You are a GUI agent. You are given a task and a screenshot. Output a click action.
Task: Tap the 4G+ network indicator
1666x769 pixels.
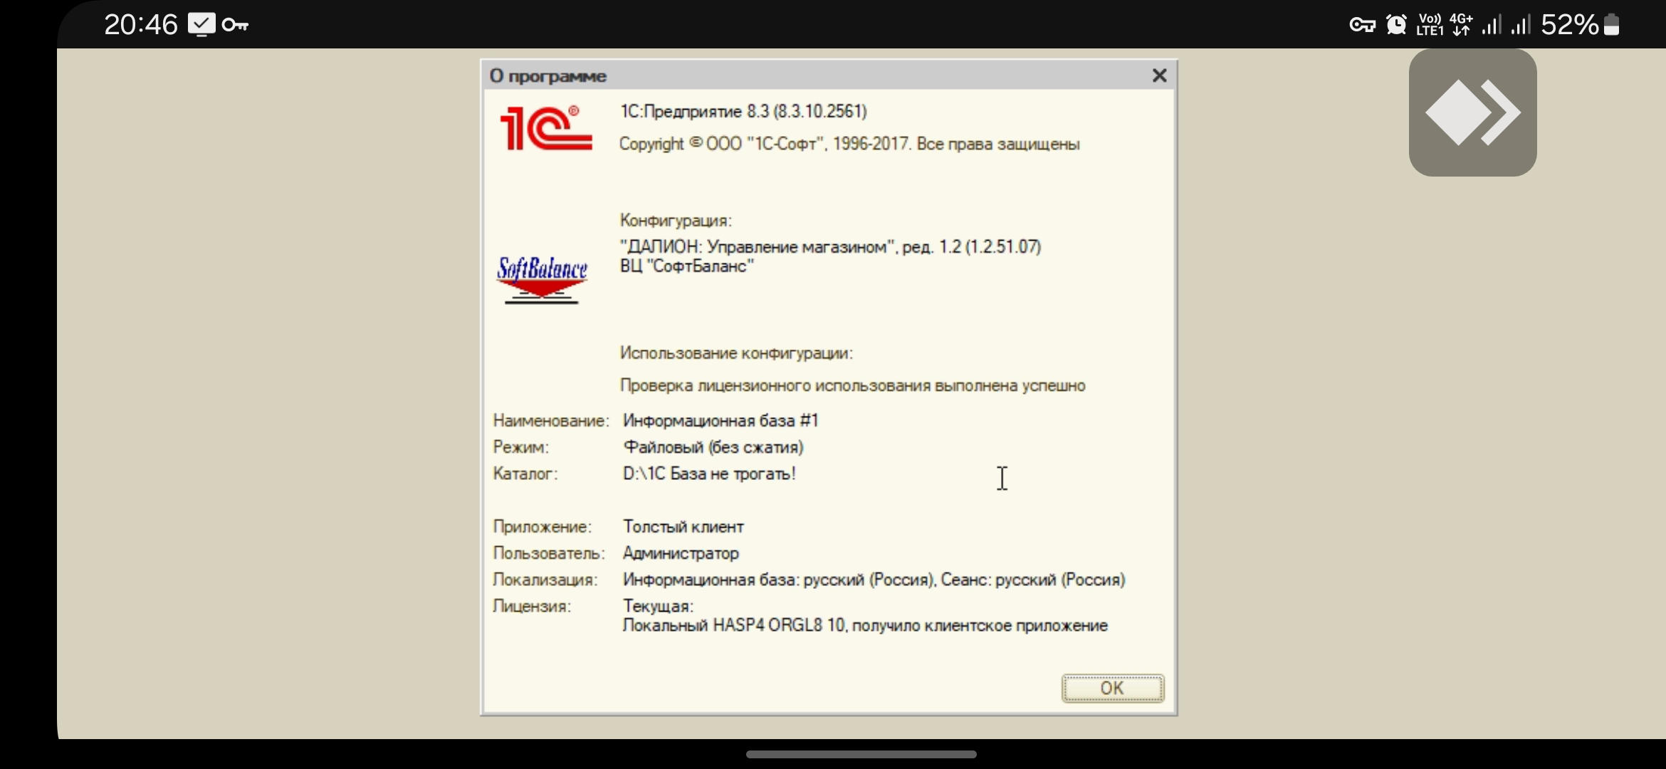(1461, 25)
